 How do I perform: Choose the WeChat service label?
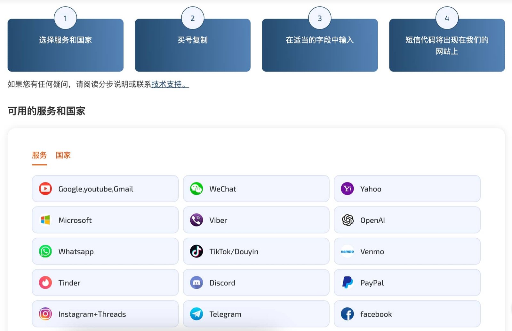tap(223, 189)
